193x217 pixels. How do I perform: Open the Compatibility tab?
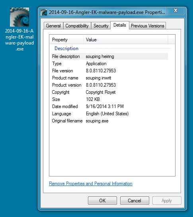77,26
